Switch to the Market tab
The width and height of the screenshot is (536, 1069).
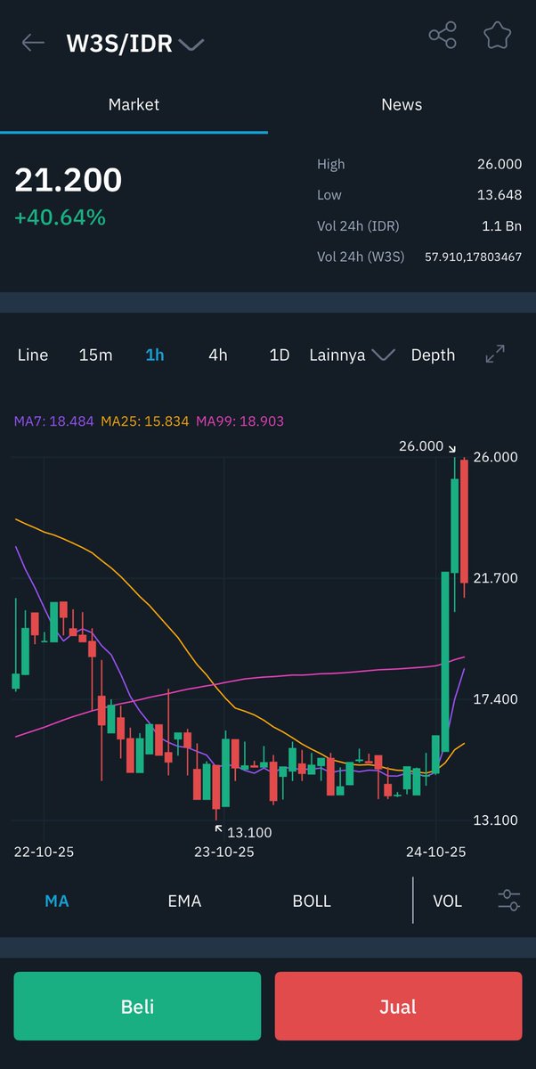(134, 104)
